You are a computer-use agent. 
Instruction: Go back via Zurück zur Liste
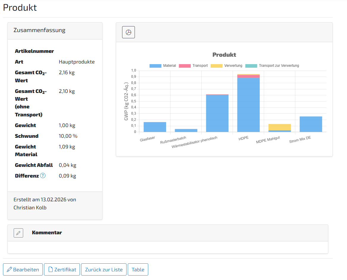pos(104,270)
